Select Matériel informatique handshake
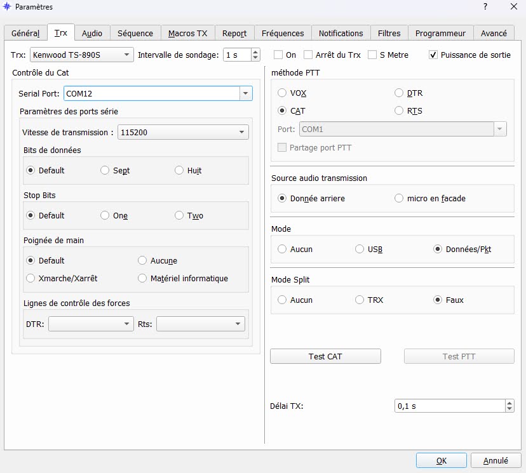 click(142, 278)
